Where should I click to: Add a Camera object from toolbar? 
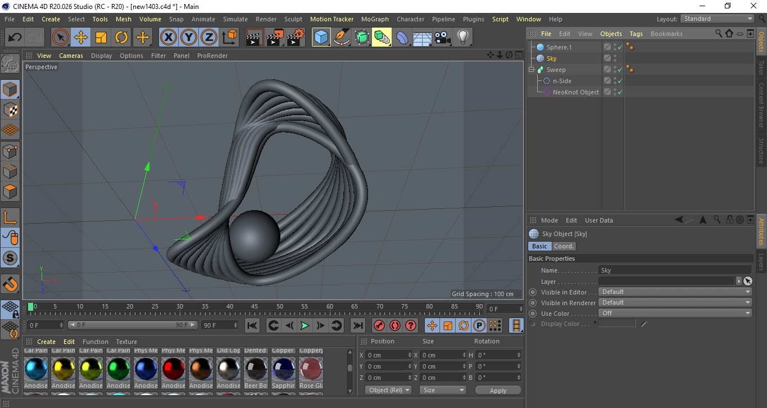pyautogui.click(x=443, y=38)
